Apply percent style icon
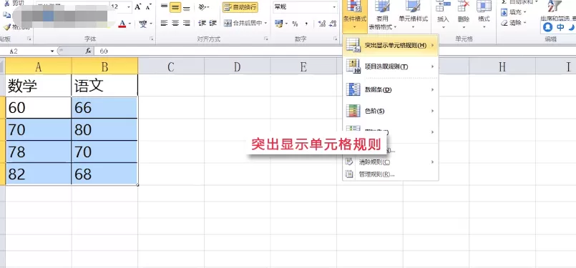 (295, 24)
